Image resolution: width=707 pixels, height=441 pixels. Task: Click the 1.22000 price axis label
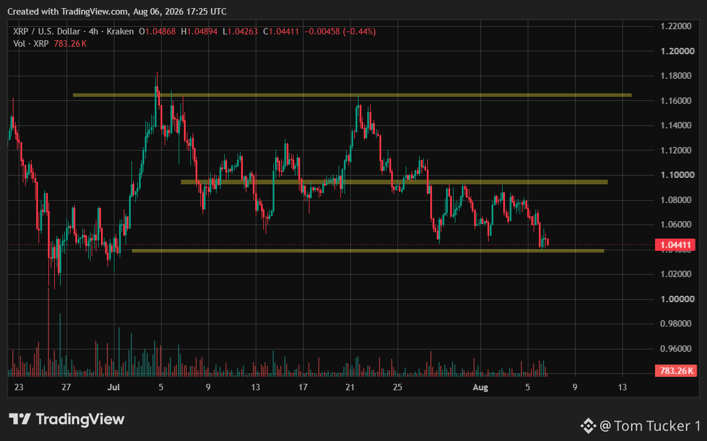[x=676, y=26]
